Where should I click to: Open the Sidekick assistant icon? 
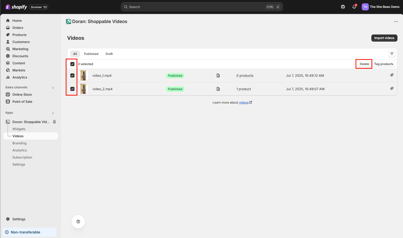(343, 7)
